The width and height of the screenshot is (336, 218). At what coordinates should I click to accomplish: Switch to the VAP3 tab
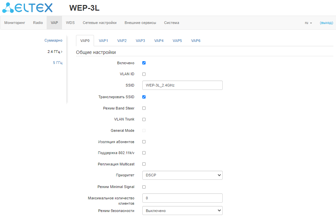pyautogui.click(x=140, y=41)
